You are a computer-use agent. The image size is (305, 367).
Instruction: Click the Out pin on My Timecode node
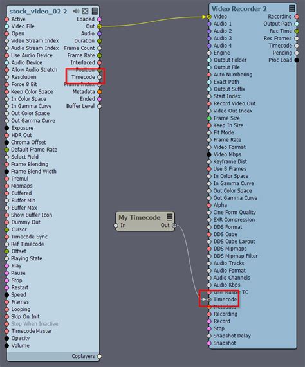174,226
